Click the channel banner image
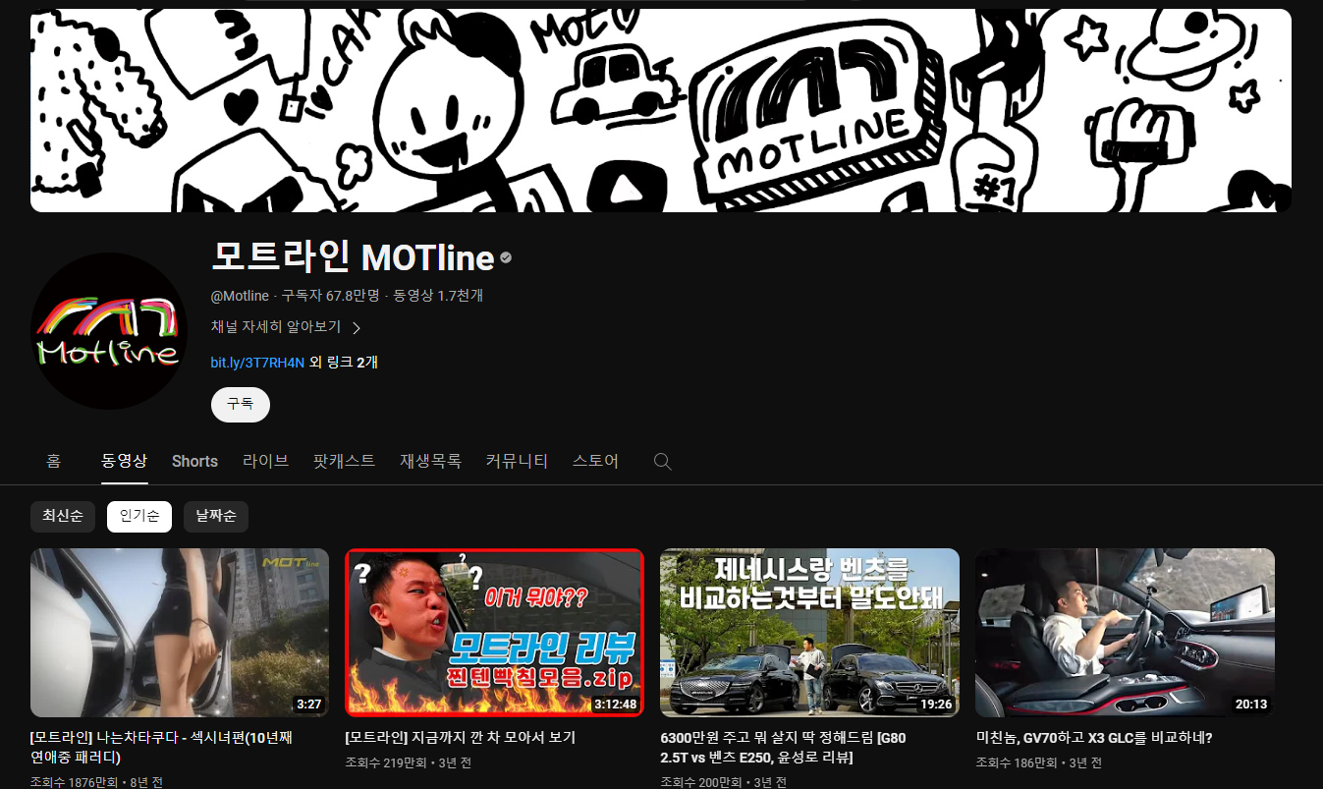Screen dimensions: 1323x789 (661, 110)
